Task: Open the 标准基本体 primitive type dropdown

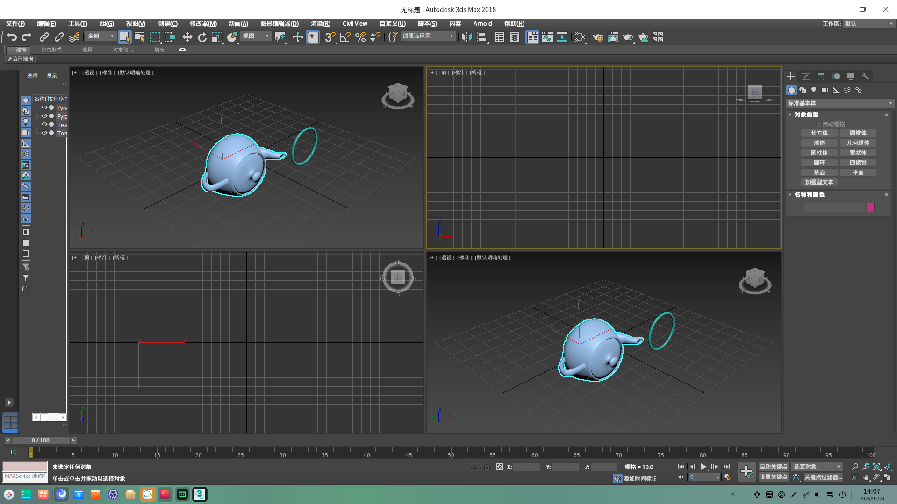Action: pos(840,103)
